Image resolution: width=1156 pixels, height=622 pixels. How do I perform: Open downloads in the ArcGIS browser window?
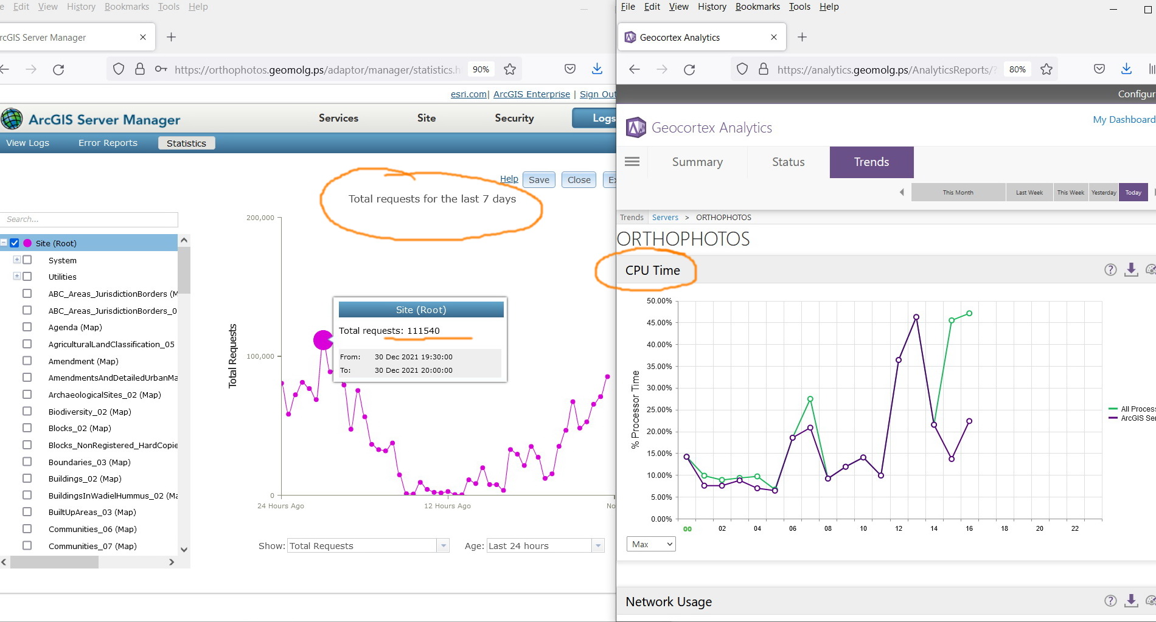click(597, 69)
